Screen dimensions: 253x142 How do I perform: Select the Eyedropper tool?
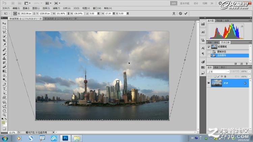tap(4, 45)
